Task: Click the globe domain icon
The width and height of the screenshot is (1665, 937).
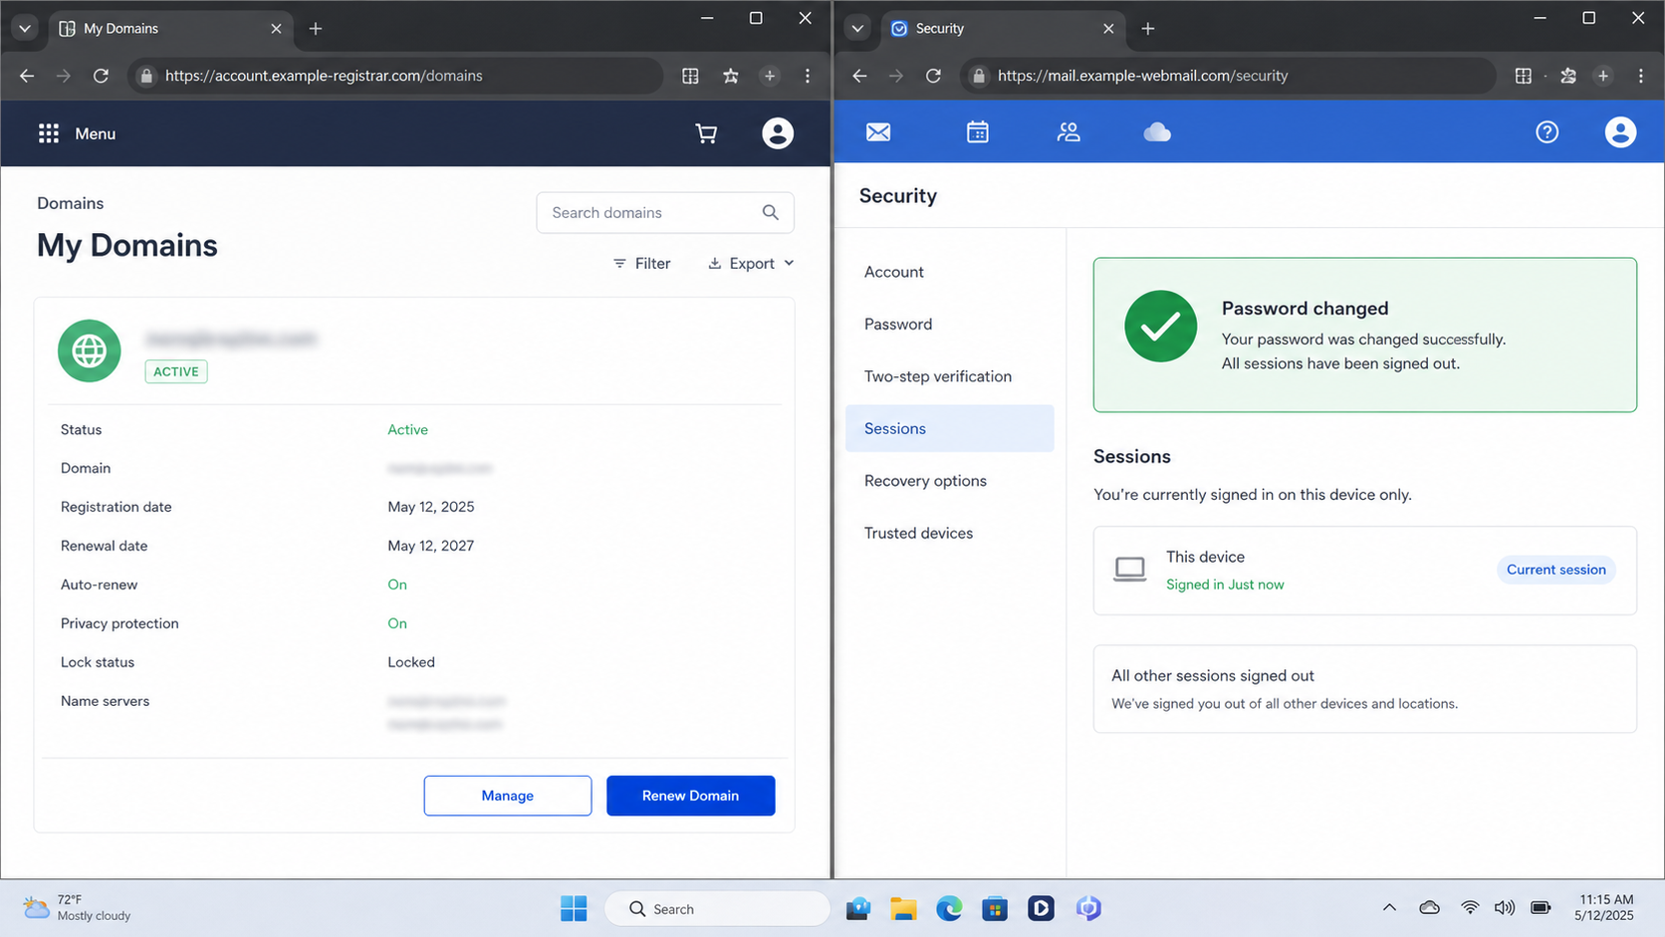Action: click(90, 351)
